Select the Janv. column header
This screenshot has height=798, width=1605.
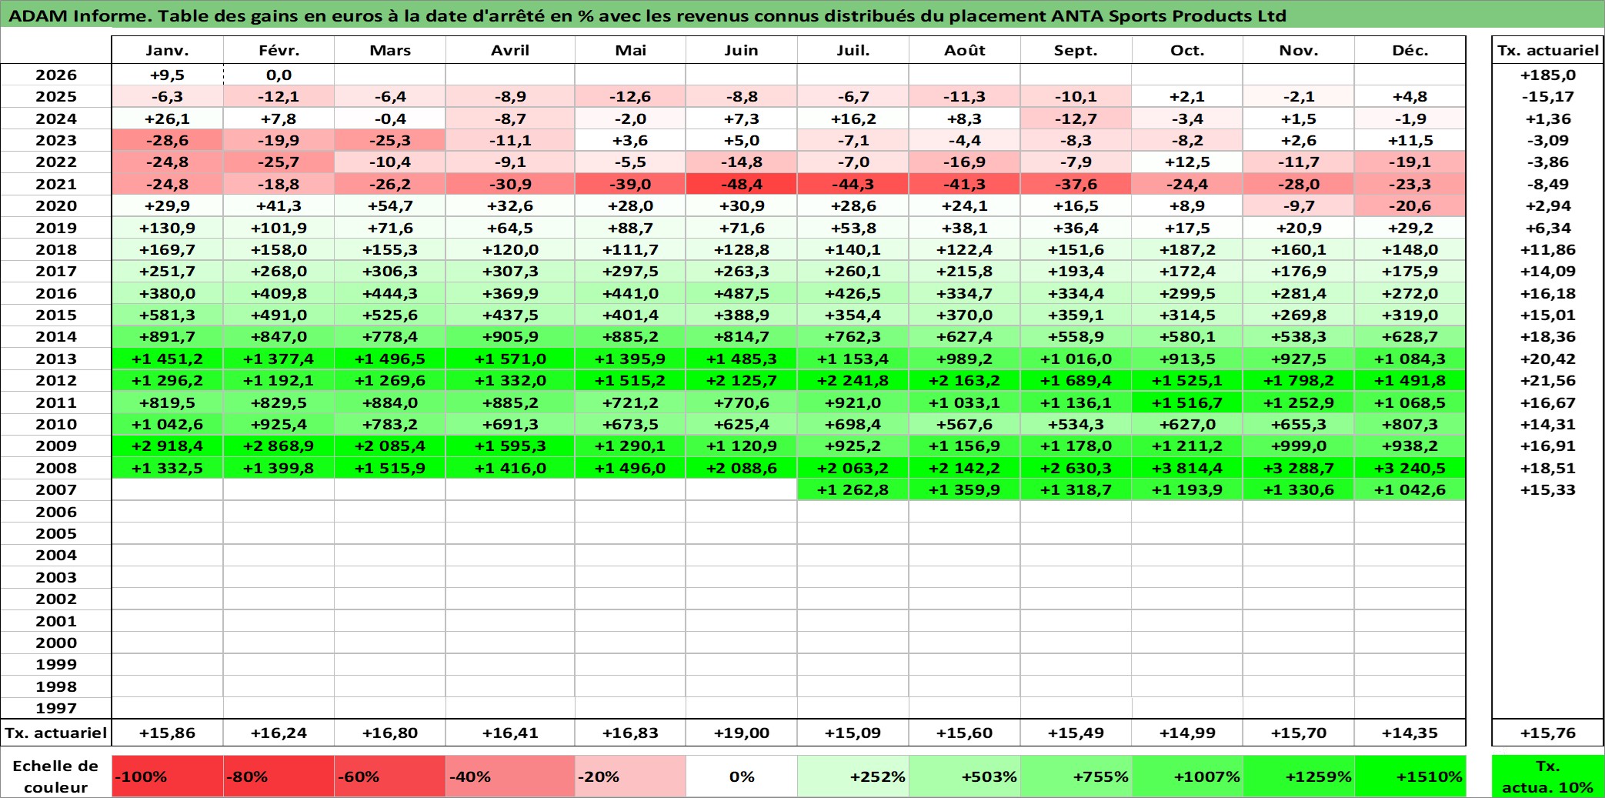click(x=168, y=50)
